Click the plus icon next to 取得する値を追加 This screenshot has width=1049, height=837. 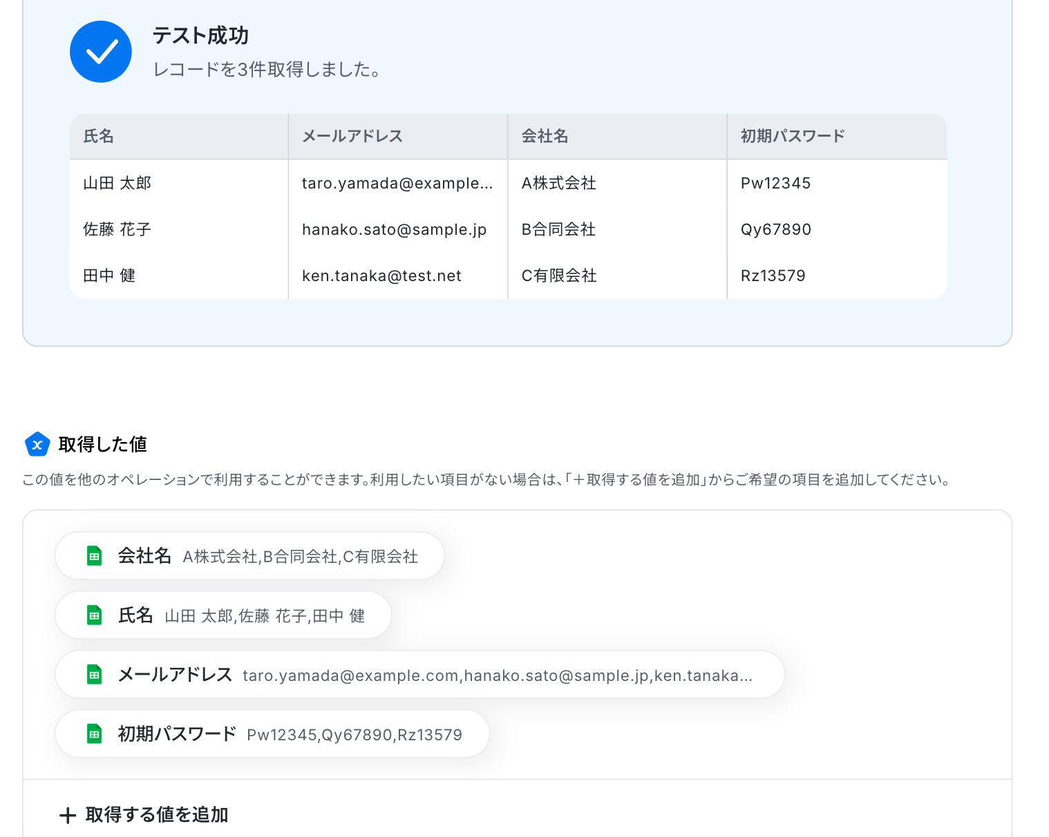click(x=68, y=816)
